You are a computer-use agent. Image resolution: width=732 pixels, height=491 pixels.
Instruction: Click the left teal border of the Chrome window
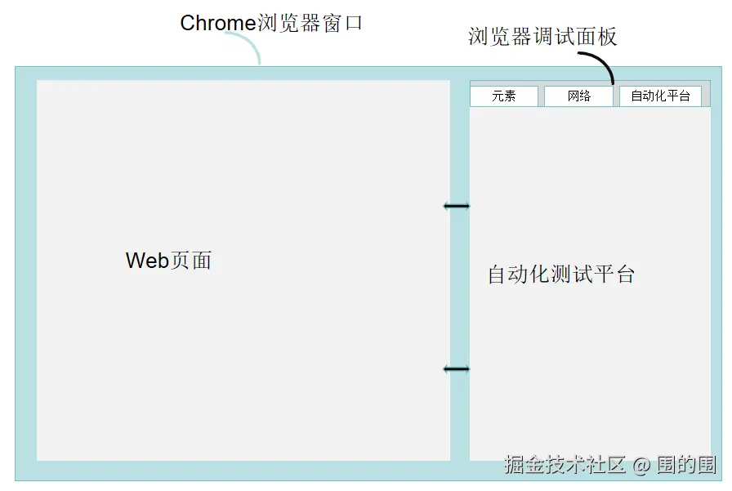pos(25,270)
